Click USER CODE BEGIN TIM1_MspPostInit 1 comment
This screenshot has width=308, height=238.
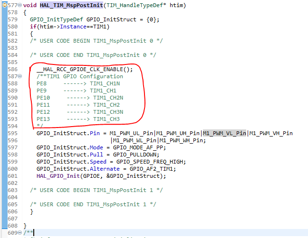[96, 190]
